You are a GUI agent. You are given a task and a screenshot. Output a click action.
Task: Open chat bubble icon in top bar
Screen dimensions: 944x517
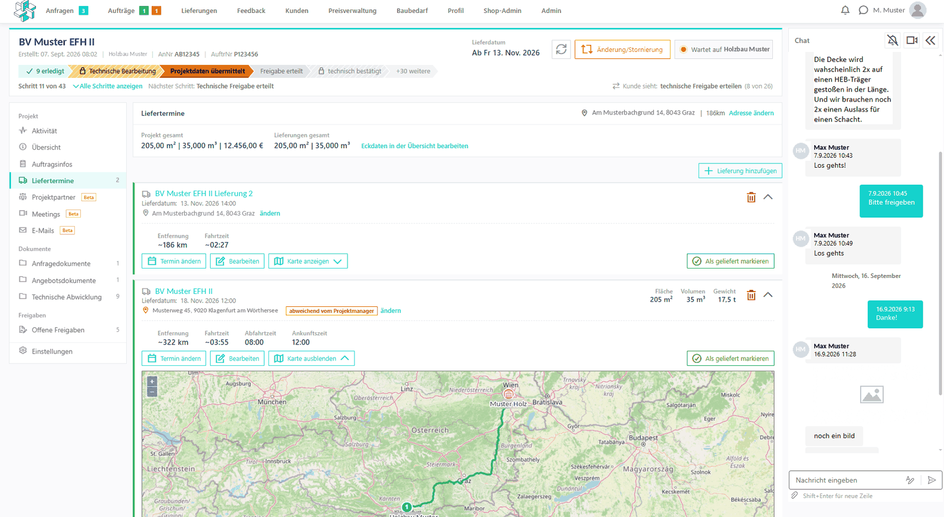863,10
